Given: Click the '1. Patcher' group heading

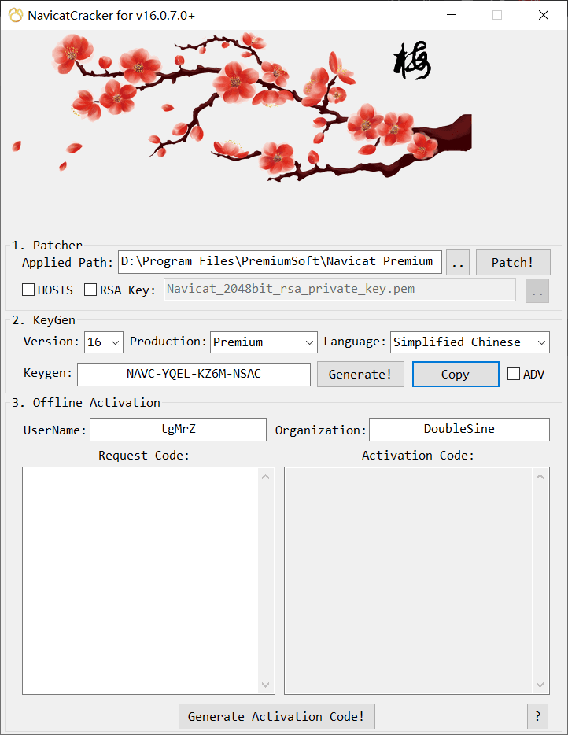Looking at the screenshot, I should pos(47,246).
